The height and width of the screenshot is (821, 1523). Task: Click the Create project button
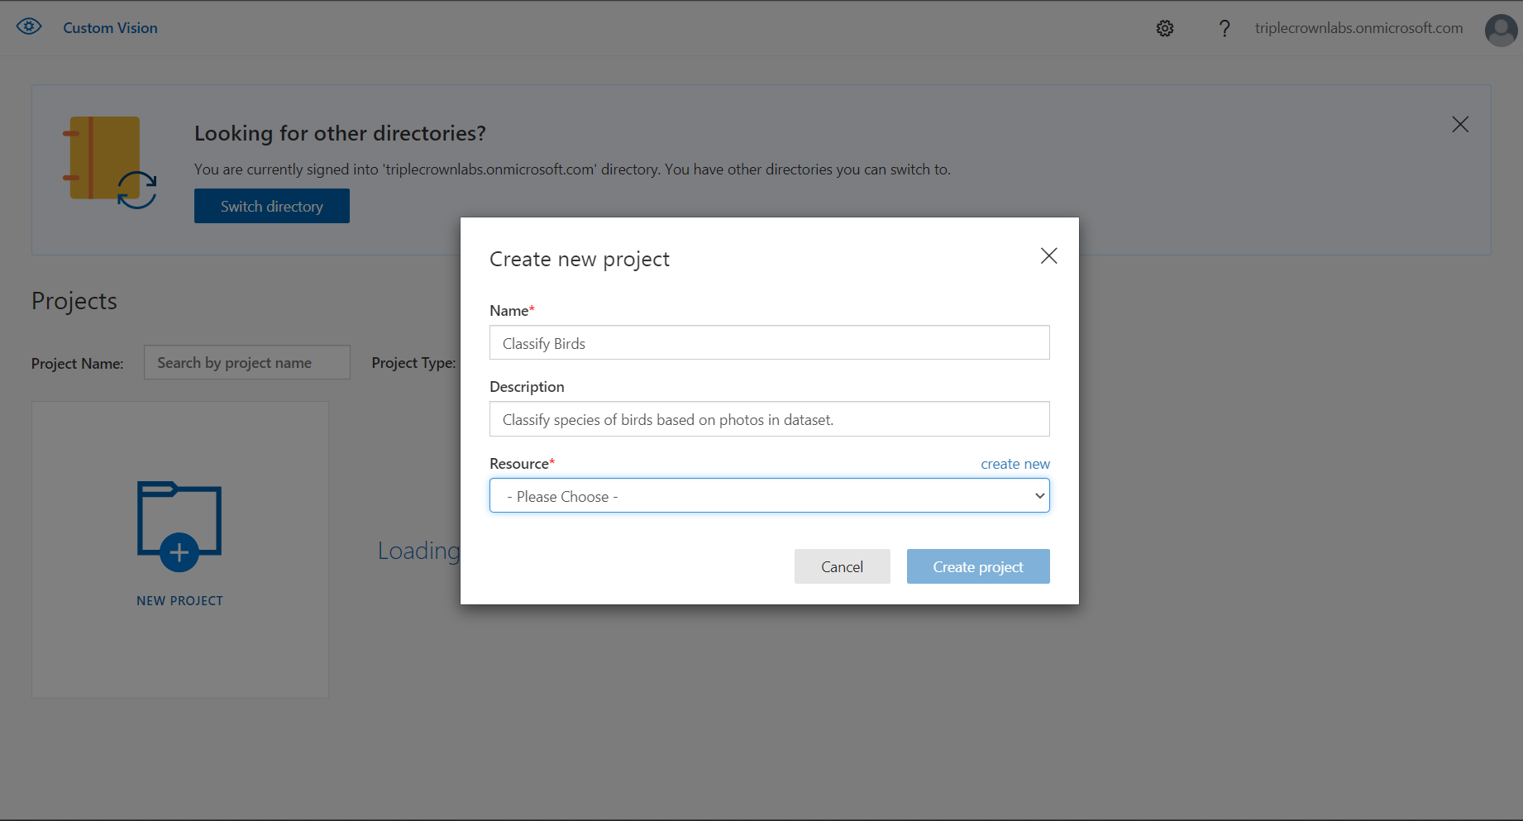(978, 566)
